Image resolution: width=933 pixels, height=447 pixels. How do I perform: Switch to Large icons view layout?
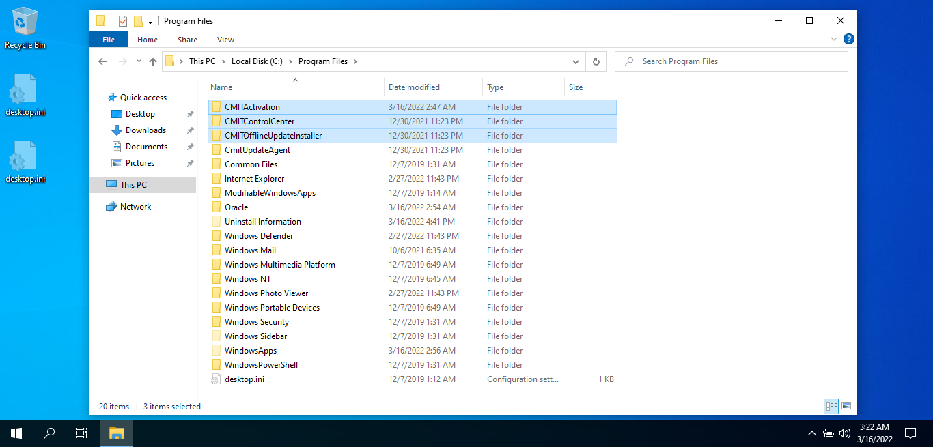tap(846, 406)
